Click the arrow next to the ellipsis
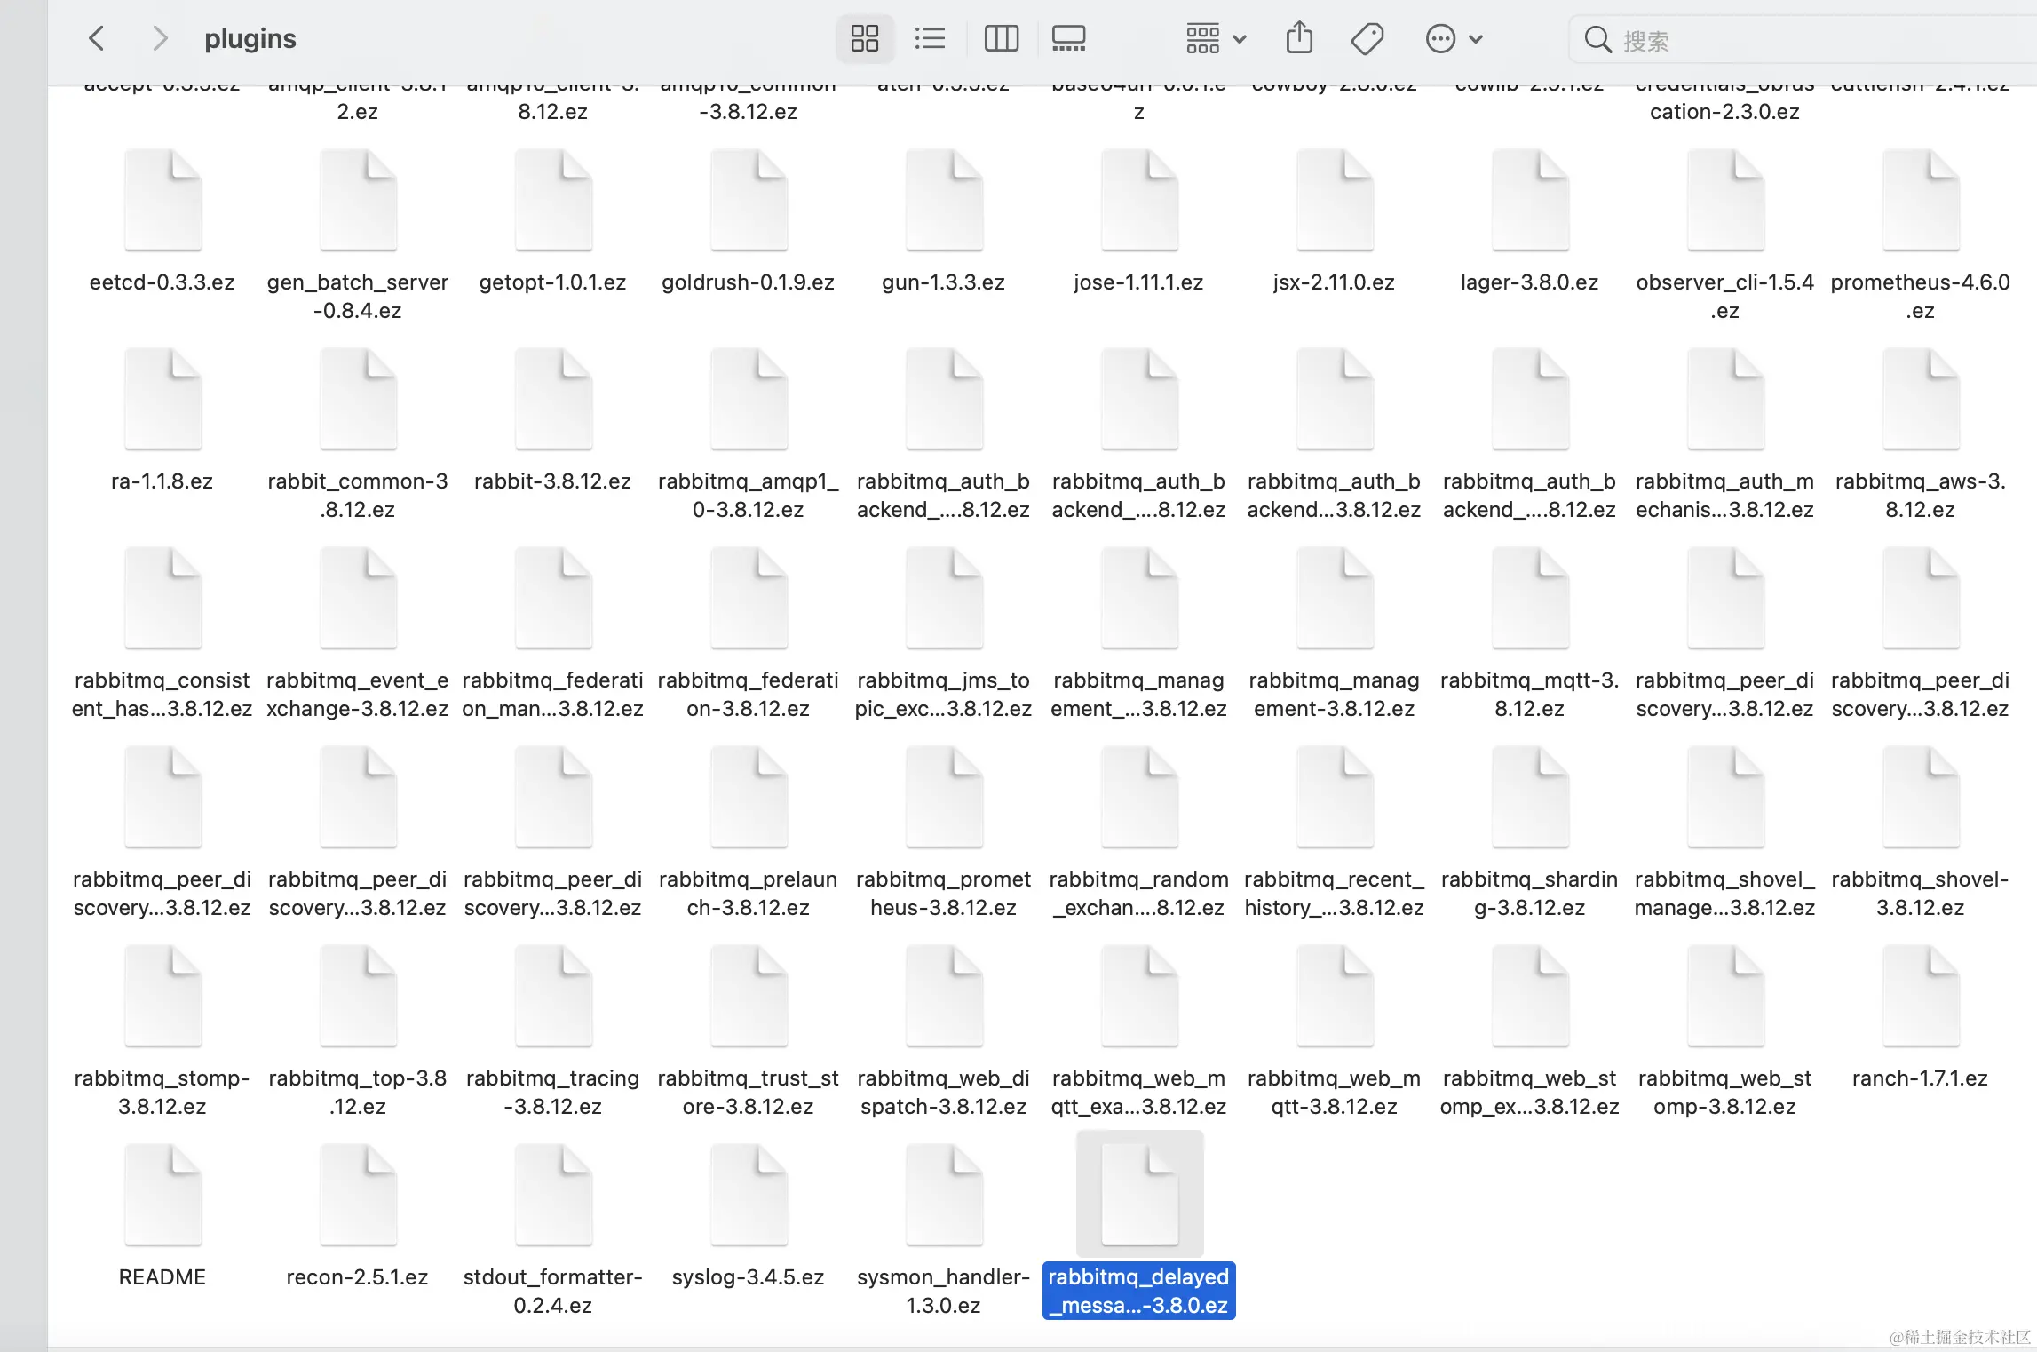Screen dimensions: 2037x1352 pyautogui.click(x=1476, y=38)
